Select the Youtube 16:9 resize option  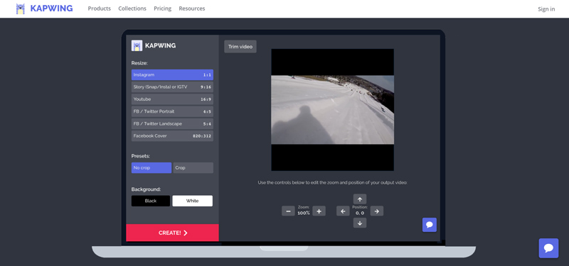click(x=172, y=99)
